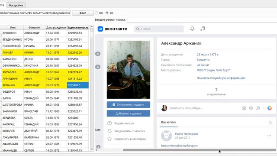The height and width of the screenshot is (156, 277).
Task: Click Добавить в друзья button
Action: click(129, 114)
